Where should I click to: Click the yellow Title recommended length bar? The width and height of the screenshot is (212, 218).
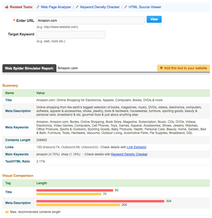[x=69, y=194]
